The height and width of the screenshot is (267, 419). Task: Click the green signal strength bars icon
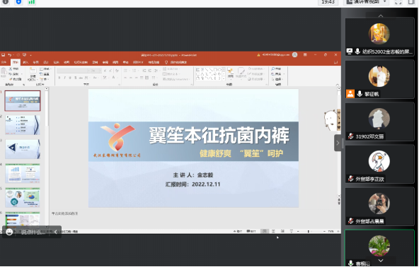click(x=32, y=2)
